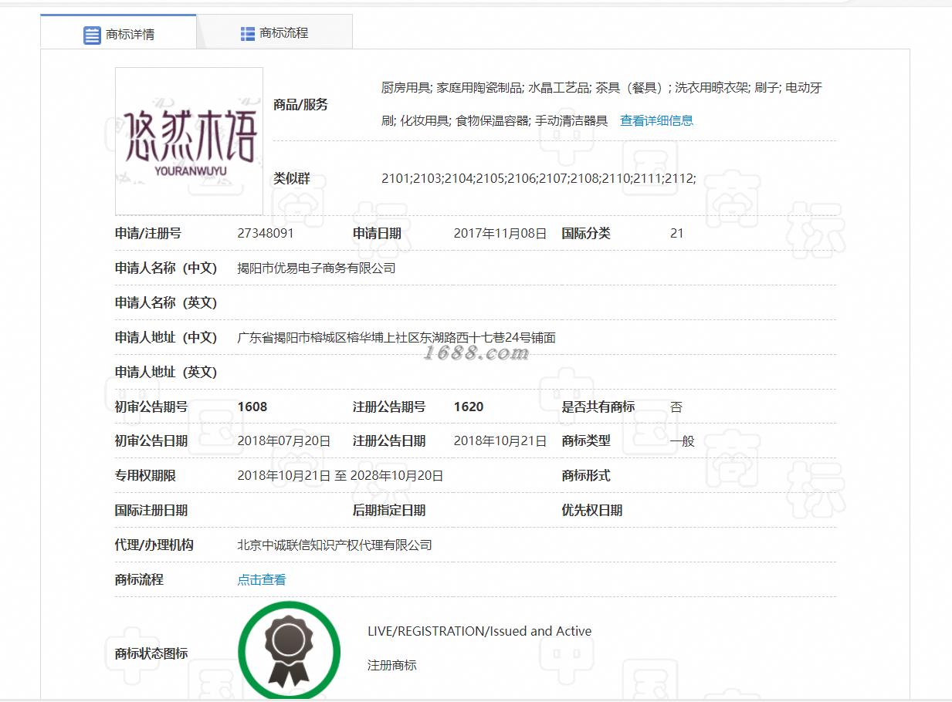Select the LIVE/REGISTRATION/Issued and Active status text

click(x=479, y=631)
